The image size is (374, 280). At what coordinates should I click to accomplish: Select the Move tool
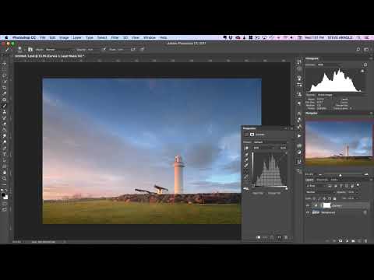pyautogui.click(x=5, y=64)
